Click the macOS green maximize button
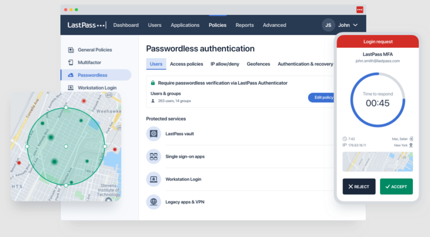The image size is (430, 237). click(x=76, y=10)
